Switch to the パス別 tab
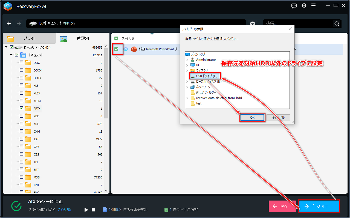 click(29, 38)
